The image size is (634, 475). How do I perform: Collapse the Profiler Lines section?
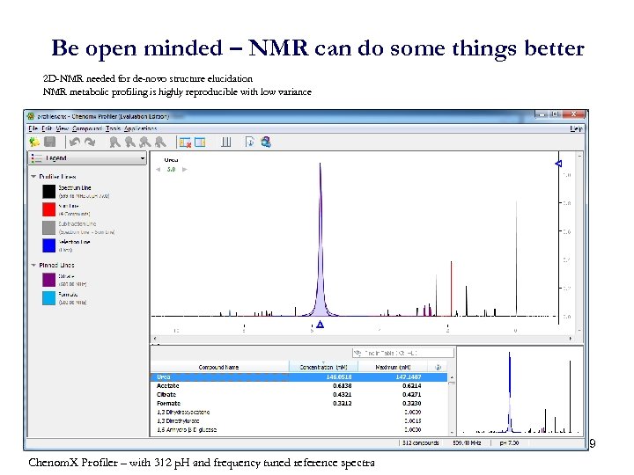(33, 177)
